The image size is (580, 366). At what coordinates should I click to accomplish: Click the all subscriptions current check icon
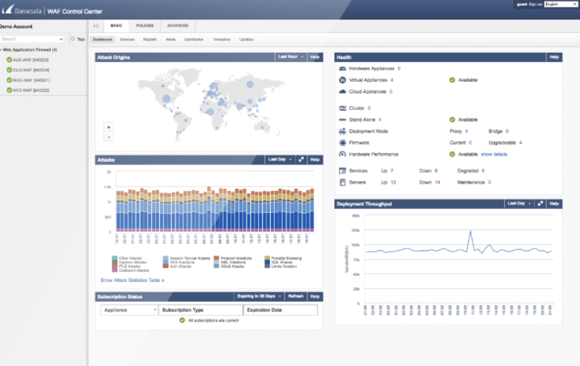coord(182,320)
